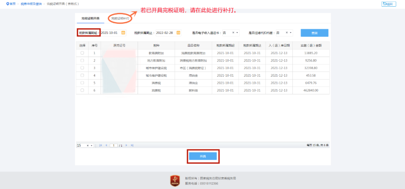Screen dimensions: 405x189
Task: Clear the 是否电子收入退还书 selection (×)
Action: click(233, 33)
